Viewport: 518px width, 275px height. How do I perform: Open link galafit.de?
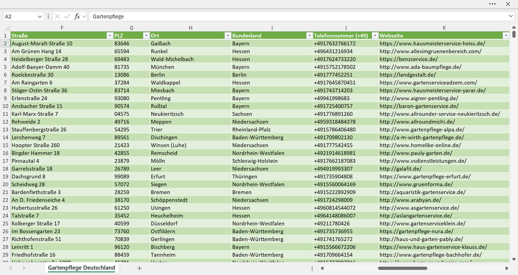point(400,169)
